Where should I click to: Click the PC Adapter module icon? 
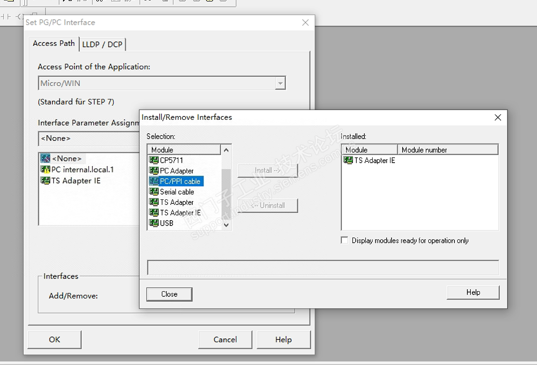click(x=154, y=170)
